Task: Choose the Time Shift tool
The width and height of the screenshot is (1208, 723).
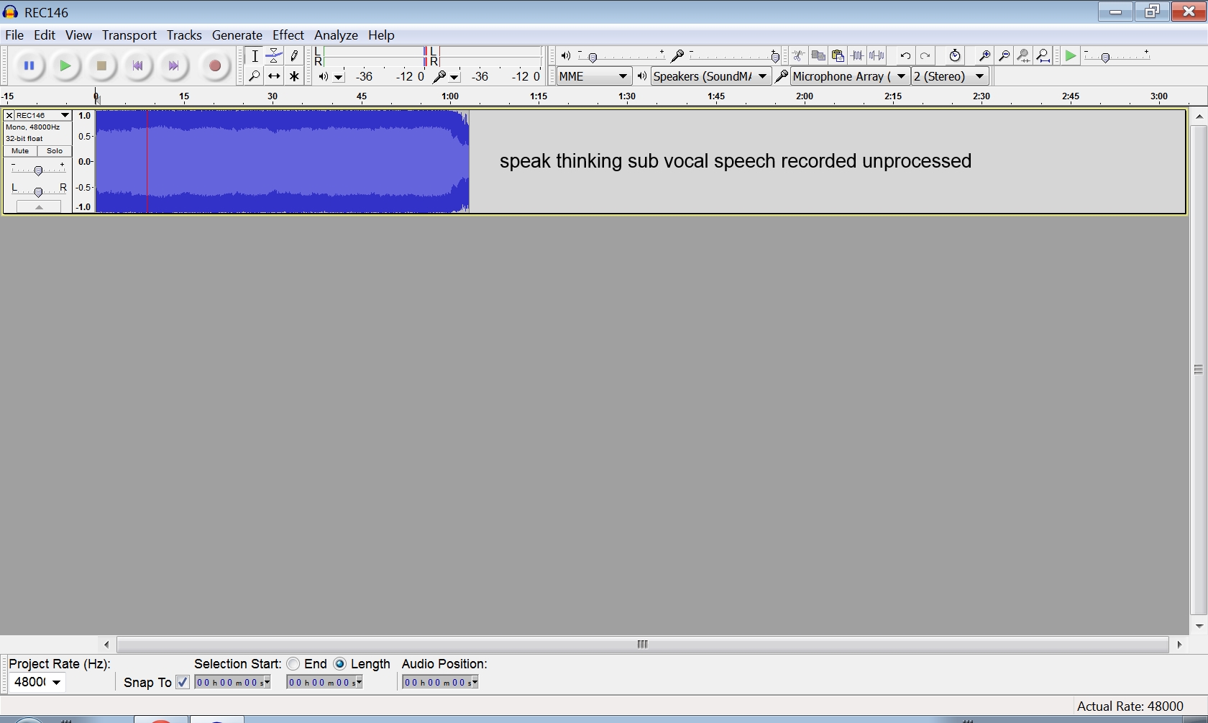Action: tap(274, 76)
